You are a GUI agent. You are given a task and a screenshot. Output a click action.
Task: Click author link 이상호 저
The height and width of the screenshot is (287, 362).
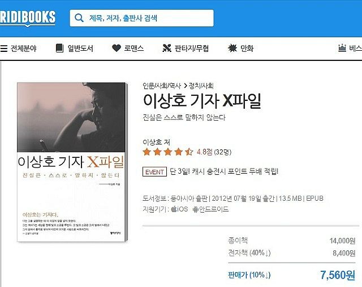click(156, 142)
